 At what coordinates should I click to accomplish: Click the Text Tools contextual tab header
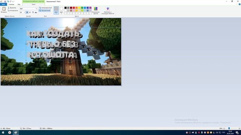click(34, 1)
